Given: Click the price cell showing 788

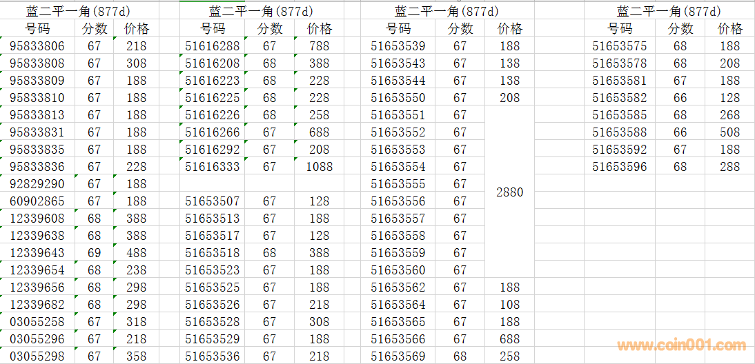Looking at the screenshot, I should coord(319,46).
